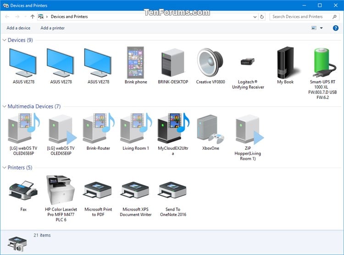Screen dimensions: 344x255
Task: Click the '21 items' status text
Action: pyautogui.click(x=42, y=235)
